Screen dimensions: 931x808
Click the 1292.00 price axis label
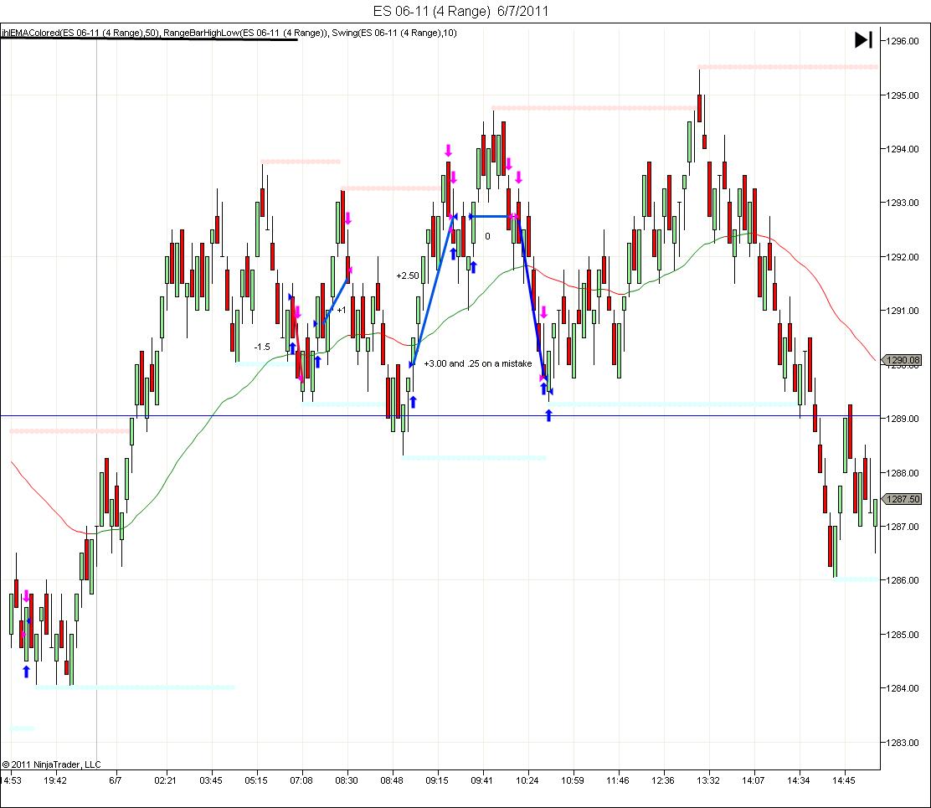tap(903, 257)
